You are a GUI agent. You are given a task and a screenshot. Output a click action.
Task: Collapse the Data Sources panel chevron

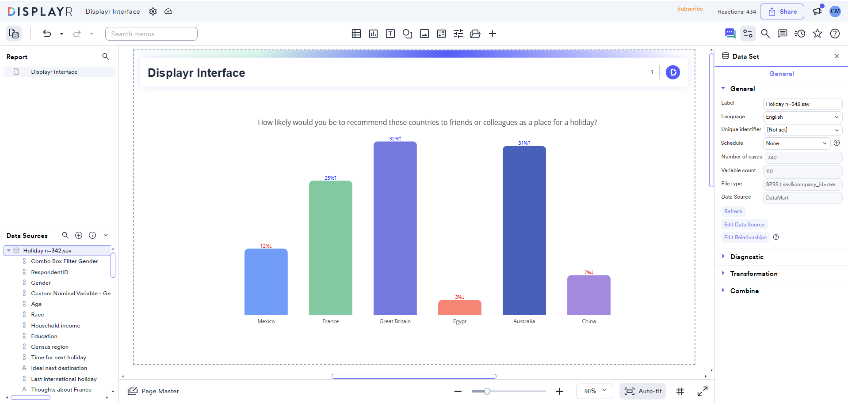(x=106, y=235)
